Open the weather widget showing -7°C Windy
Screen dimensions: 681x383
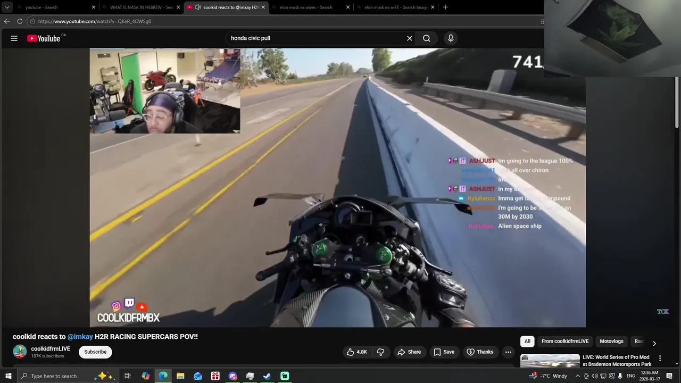click(x=547, y=376)
